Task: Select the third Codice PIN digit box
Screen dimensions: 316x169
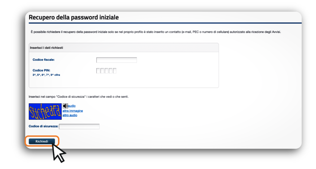Action: point(106,71)
